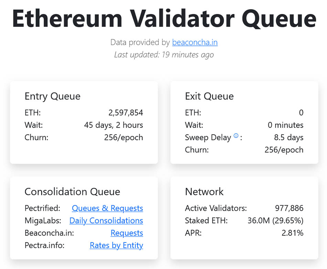This screenshot has height=269, width=327.
Task: Open the Beaconcha.in Requests link
Action: [x=127, y=233]
